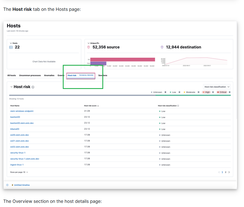The height and width of the screenshot is (207, 244).
Task: Go to the previous page arrow
Action: pyautogui.click(x=219, y=172)
